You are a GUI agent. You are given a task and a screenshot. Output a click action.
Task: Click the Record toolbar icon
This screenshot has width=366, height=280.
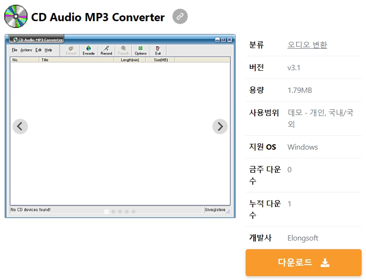click(106, 51)
